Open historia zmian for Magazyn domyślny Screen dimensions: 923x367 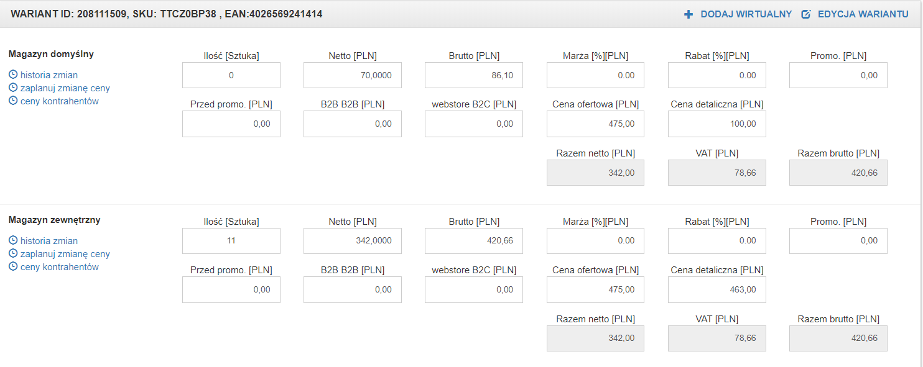click(49, 75)
